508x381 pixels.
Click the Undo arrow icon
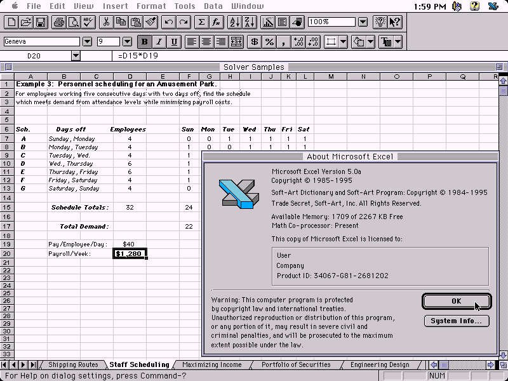click(168, 22)
